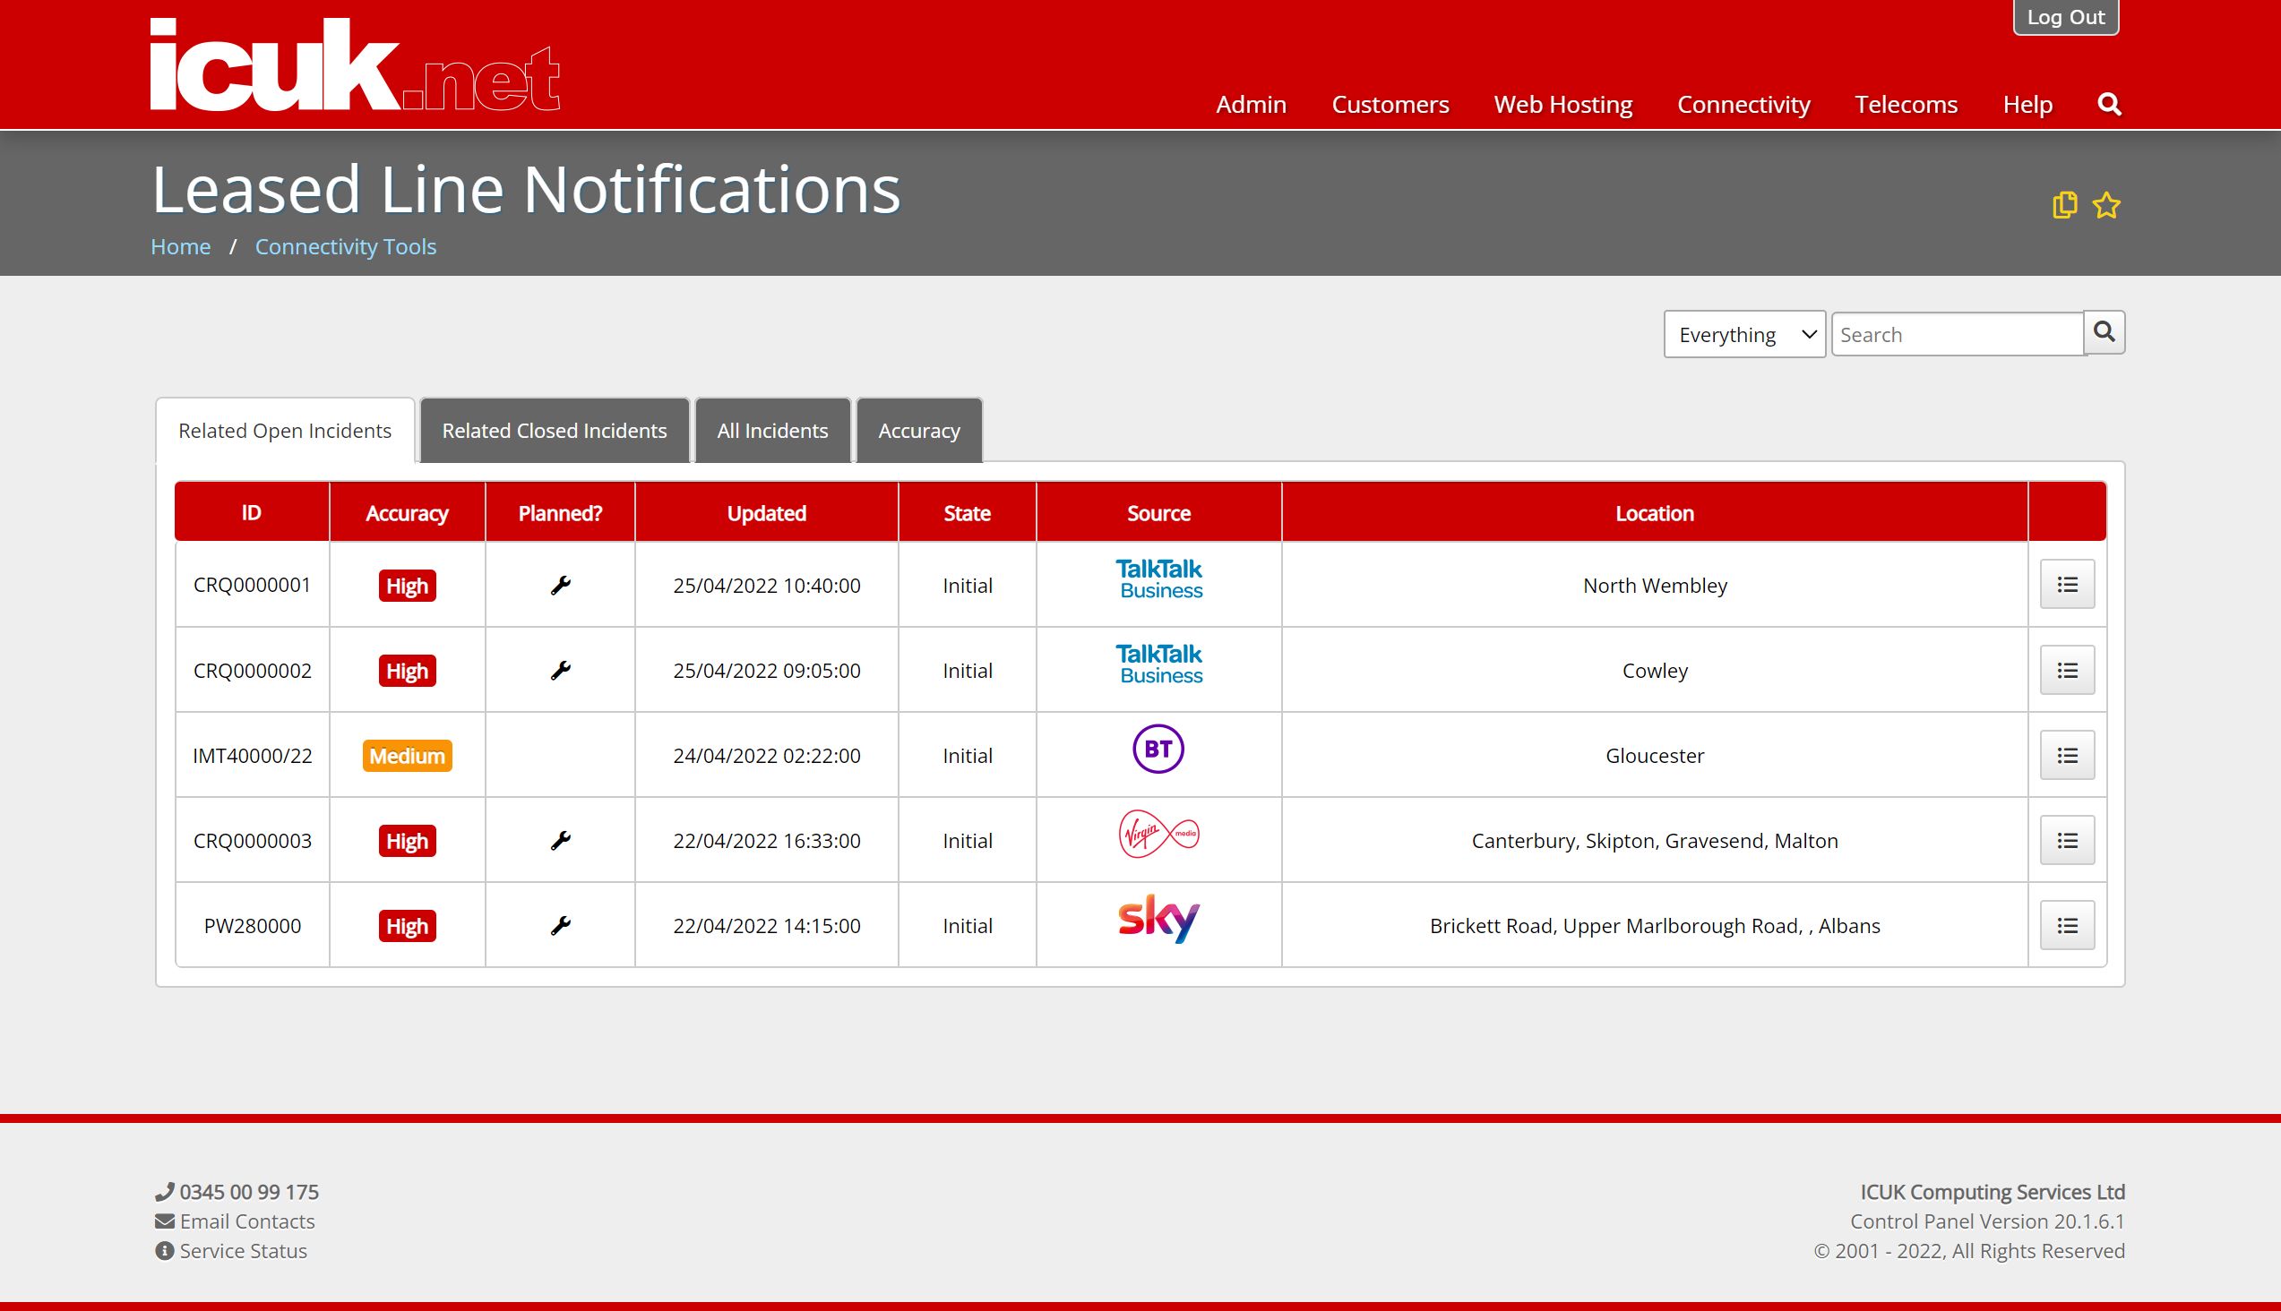Viewport: 2281px width, 1311px height.
Task: Click High accuracy badge for CRQ0000003
Action: [x=407, y=841]
